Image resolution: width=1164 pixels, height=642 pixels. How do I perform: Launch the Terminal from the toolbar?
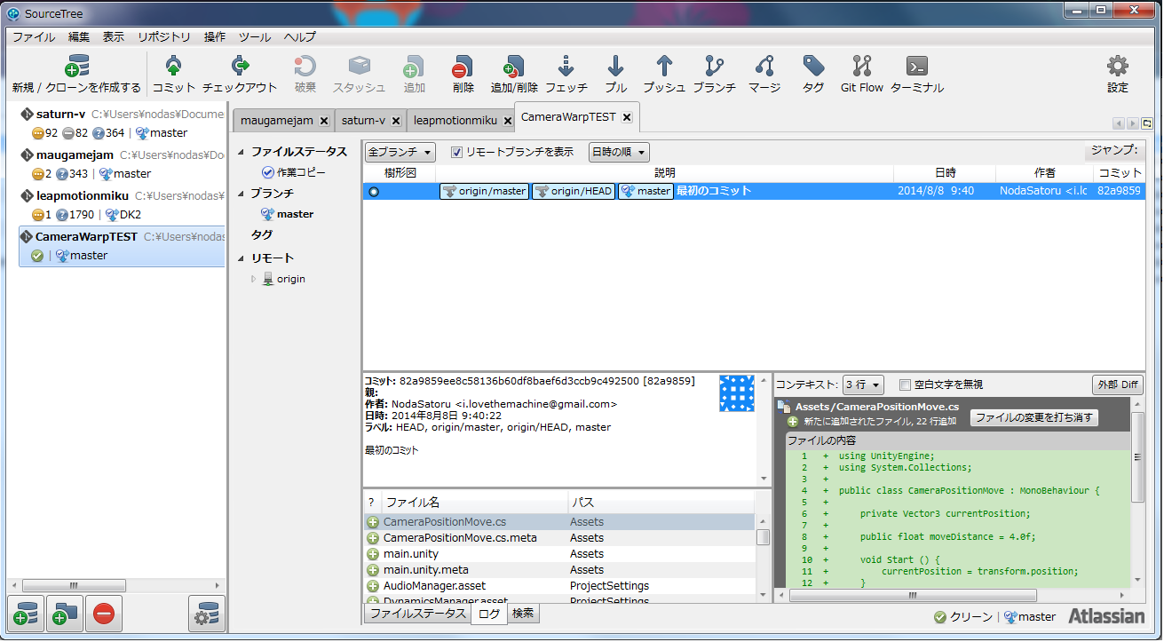[916, 74]
